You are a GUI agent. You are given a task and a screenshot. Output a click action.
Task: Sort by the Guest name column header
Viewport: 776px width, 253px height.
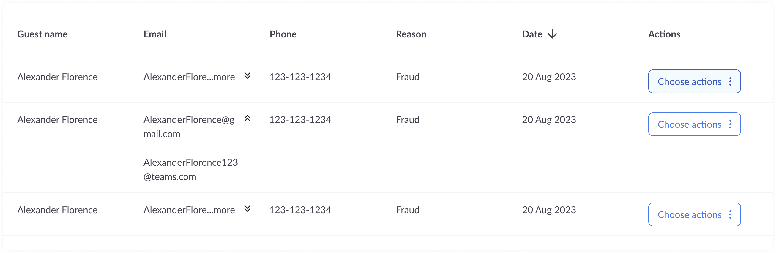(x=42, y=34)
